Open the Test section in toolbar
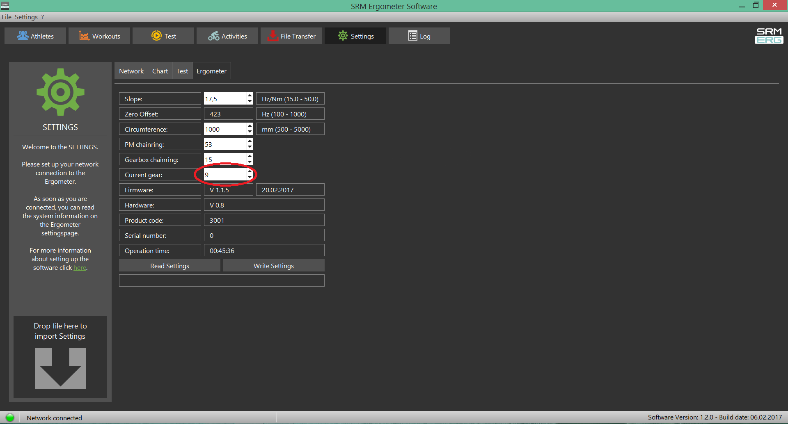The width and height of the screenshot is (788, 424). pos(163,36)
